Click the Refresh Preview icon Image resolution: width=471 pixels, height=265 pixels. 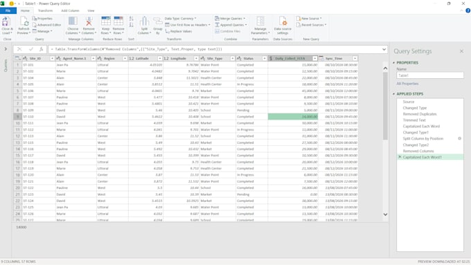tap(24, 22)
